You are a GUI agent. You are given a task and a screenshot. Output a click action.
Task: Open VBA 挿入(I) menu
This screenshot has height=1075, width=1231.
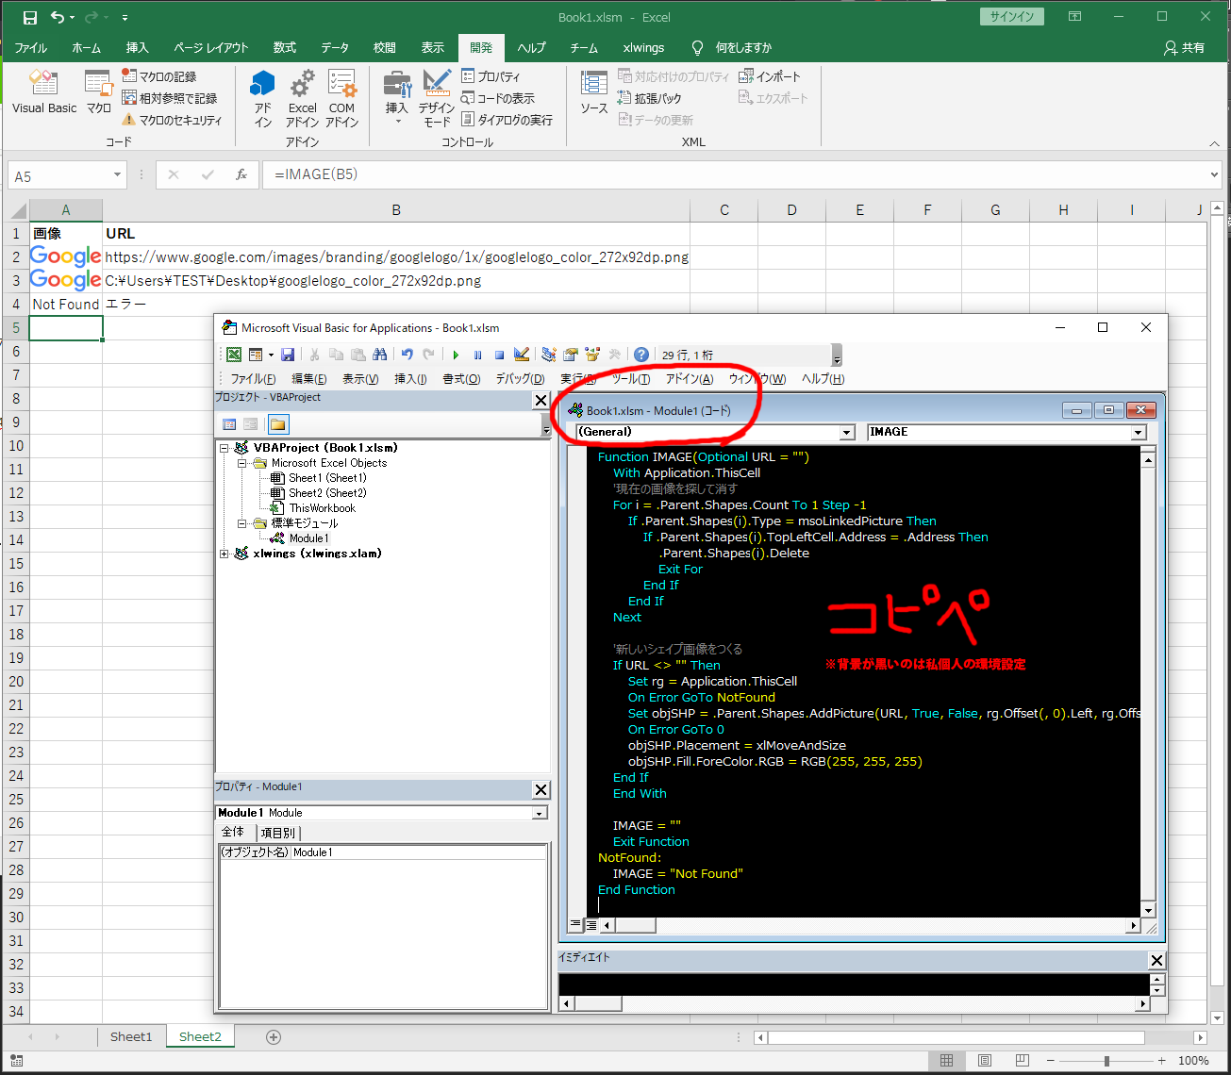click(x=410, y=379)
